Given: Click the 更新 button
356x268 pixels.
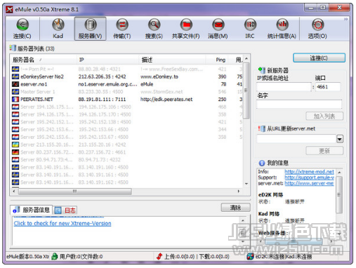Looking at the screenshot, I should click(324, 151).
